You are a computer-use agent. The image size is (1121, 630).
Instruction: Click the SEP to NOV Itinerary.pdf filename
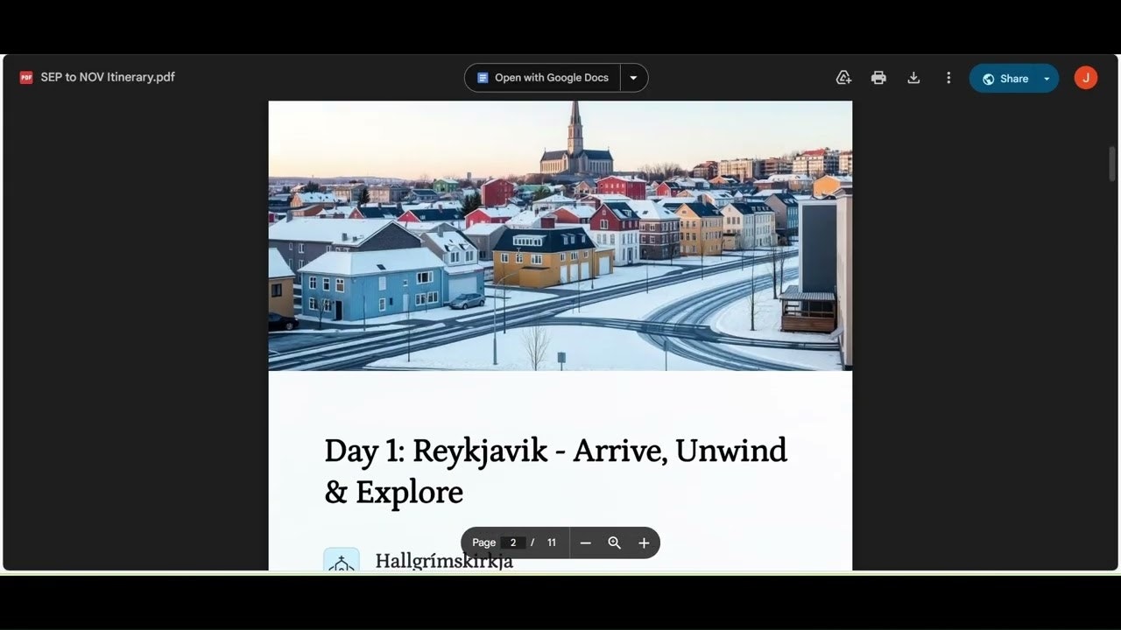coord(108,77)
